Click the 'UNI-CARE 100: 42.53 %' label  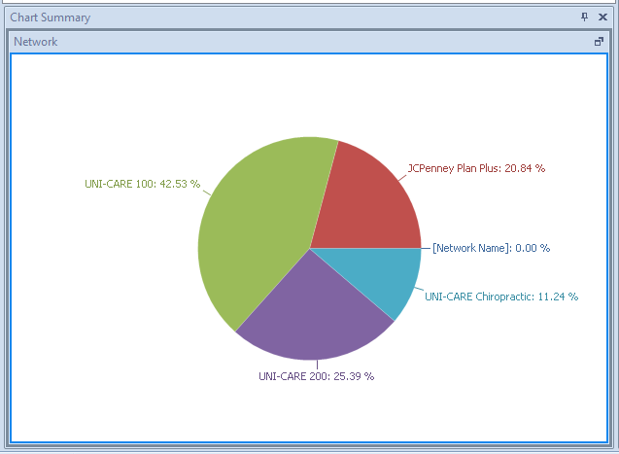(143, 184)
